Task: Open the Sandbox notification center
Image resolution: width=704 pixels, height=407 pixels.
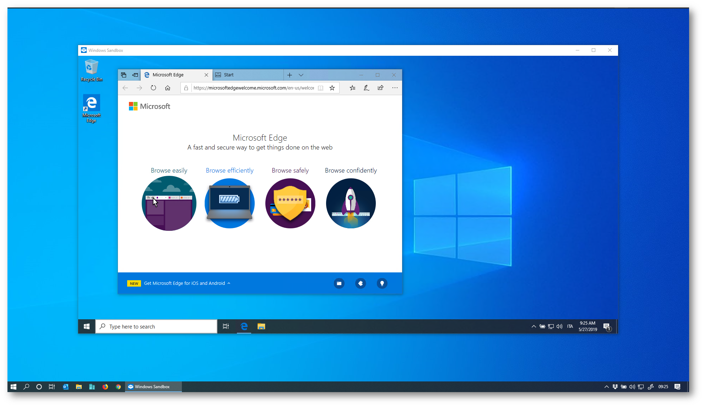Action: point(607,327)
